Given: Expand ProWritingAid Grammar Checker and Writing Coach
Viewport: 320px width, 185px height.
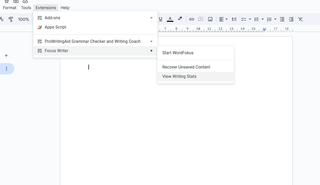Looking at the screenshot, I should coord(95,41).
